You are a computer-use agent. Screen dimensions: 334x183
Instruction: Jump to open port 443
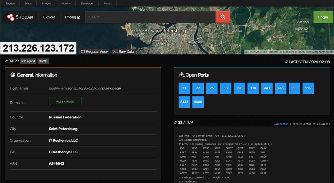267,88
